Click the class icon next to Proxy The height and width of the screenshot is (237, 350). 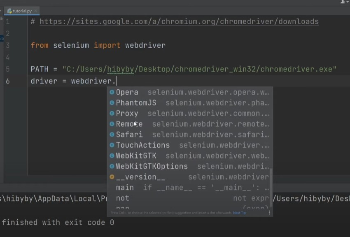[112, 113]
